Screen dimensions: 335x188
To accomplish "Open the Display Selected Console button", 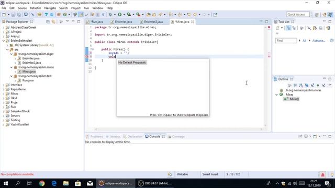I will [x=306, y=136].
